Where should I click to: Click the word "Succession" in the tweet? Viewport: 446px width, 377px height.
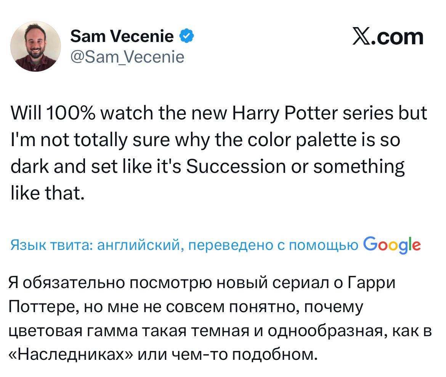(236, 167)
